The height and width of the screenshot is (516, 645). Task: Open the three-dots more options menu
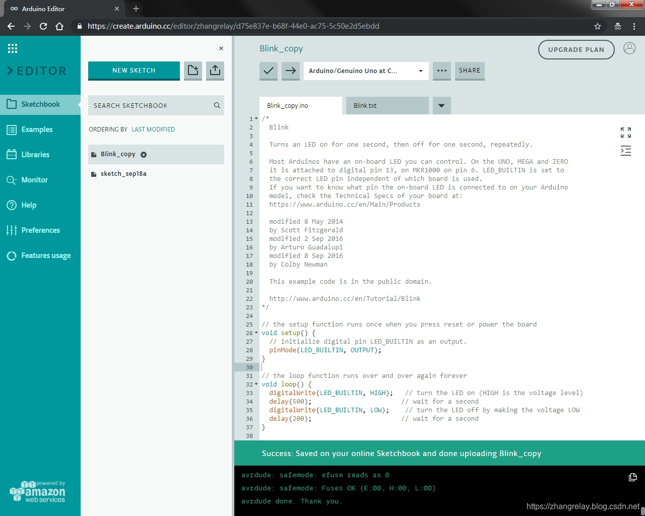pyautogui.click(x=442, y=71)
